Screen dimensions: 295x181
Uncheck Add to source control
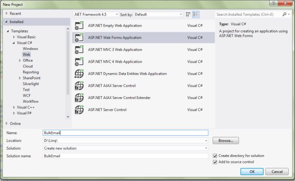(x=215, y=162)
